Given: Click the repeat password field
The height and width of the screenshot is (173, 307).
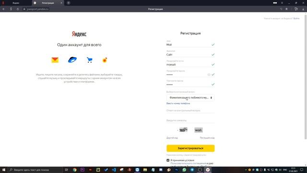Looking at the screenshot, I should pos(190,85).
